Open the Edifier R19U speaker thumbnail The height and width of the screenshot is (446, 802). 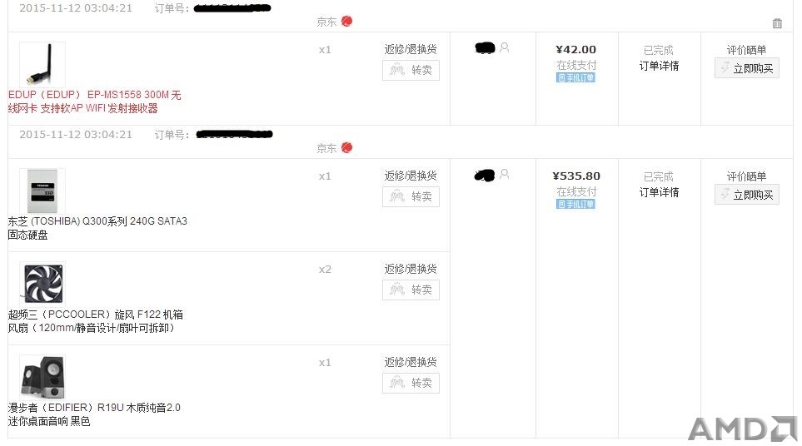[x=42, y=377]
